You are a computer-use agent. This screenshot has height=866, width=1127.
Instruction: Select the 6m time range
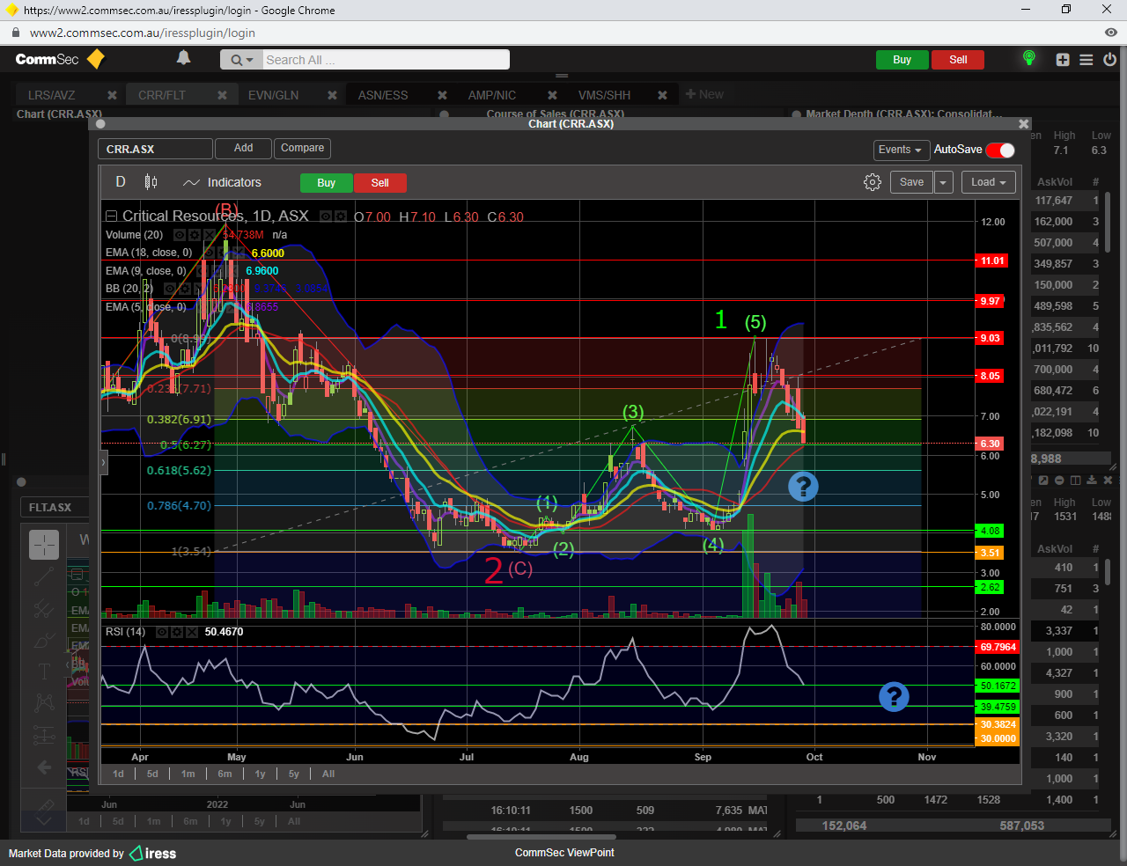click(x=225, y=774)
